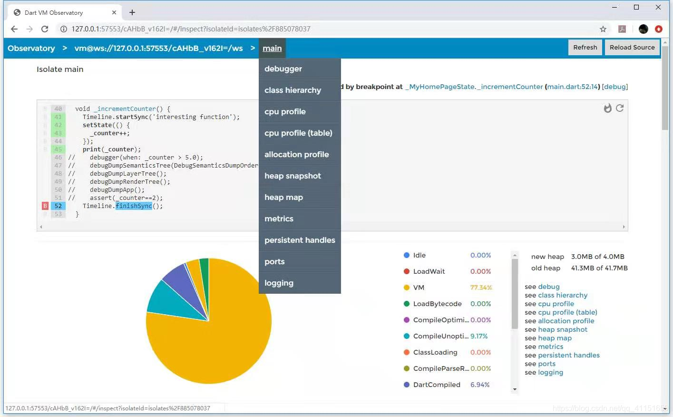673x417 pixels.
Task: Click see allocation profile link
Action: [566, 321]
